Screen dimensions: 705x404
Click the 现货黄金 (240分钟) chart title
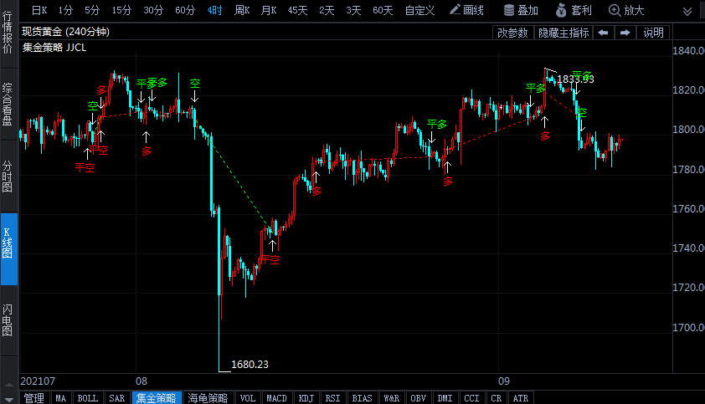pos(65,32)
